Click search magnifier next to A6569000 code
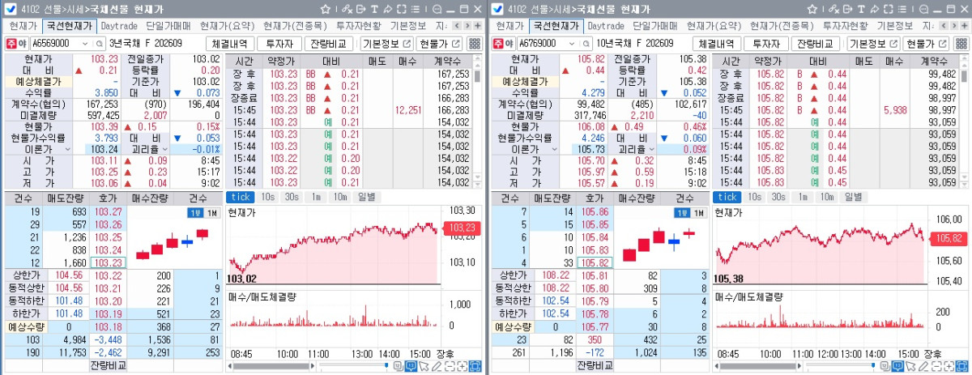The width and height of the screenshot is (972, 375). point(101,44)
